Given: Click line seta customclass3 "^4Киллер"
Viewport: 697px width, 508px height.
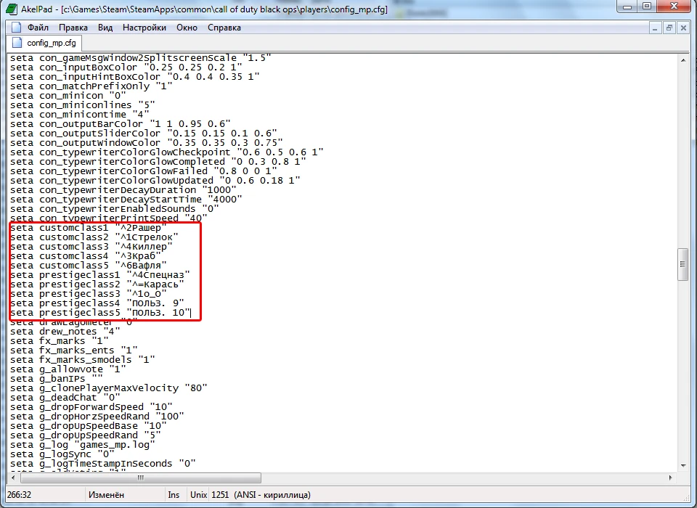Looking at the screenshot, I should pyautogui.click(x=91, y=247).
